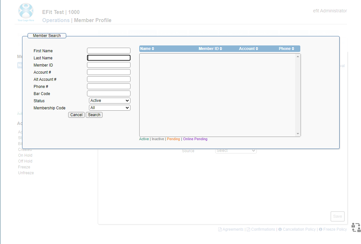Click the Unfreeze label in sidebar

tap(26, 173)
